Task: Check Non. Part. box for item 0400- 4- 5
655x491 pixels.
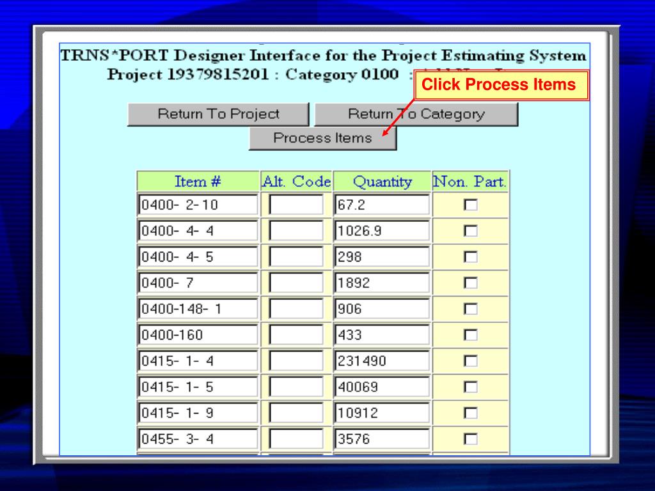Action: 470,257
